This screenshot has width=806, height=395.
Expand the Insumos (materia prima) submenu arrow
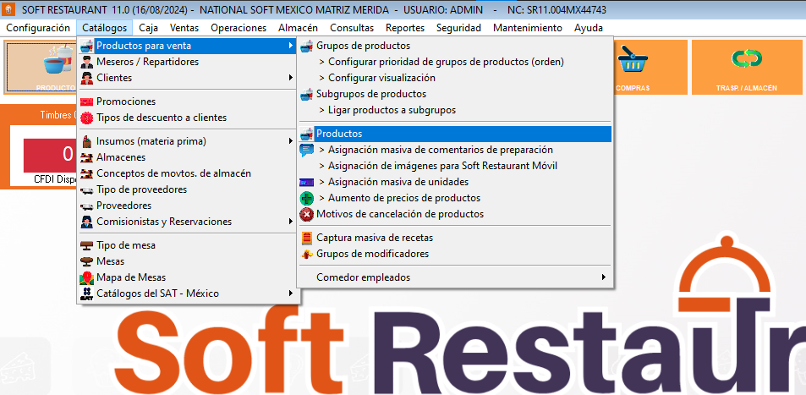(291, 141)
